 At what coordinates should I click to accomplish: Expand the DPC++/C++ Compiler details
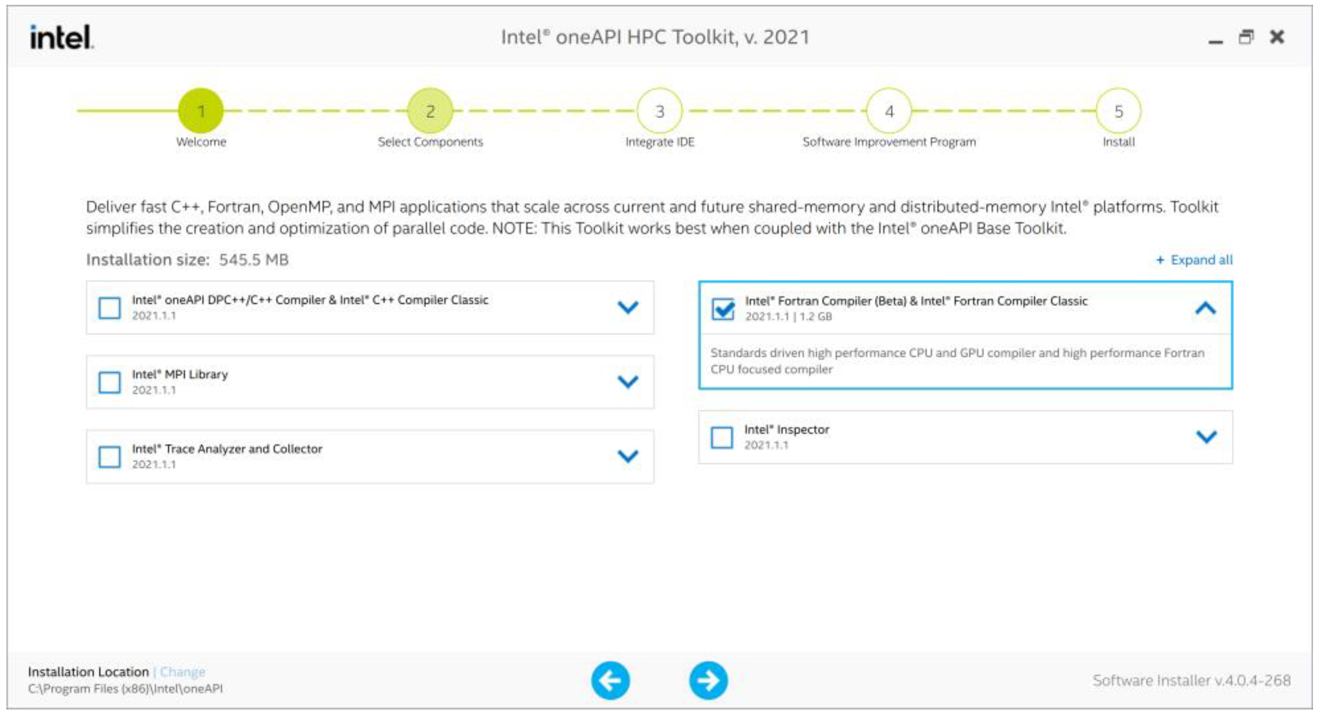point(628,308)
